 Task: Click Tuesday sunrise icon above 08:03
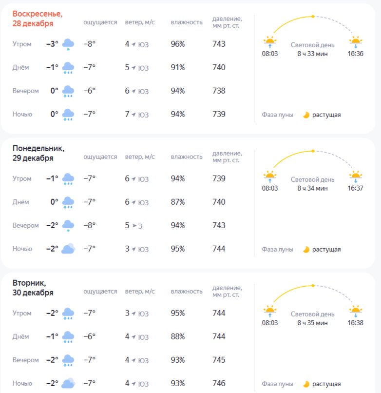click(269, 311)
